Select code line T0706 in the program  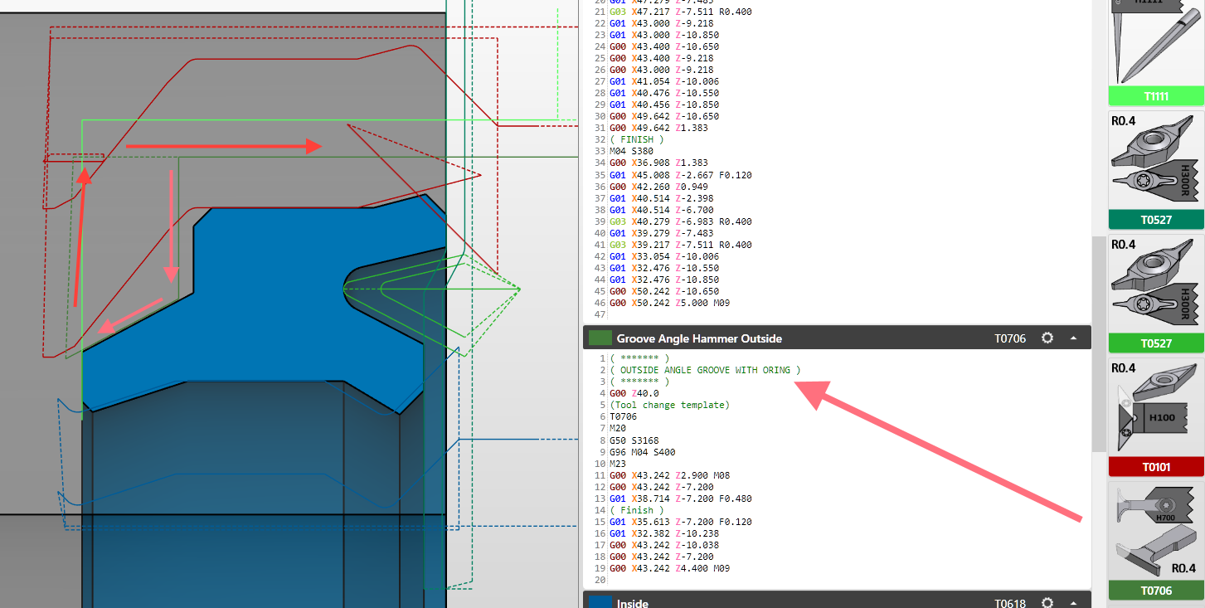coord(623,416)
